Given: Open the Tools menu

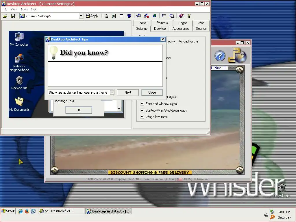Looking at the screenshot, I should pyautogui.click(x=24, y=9).
